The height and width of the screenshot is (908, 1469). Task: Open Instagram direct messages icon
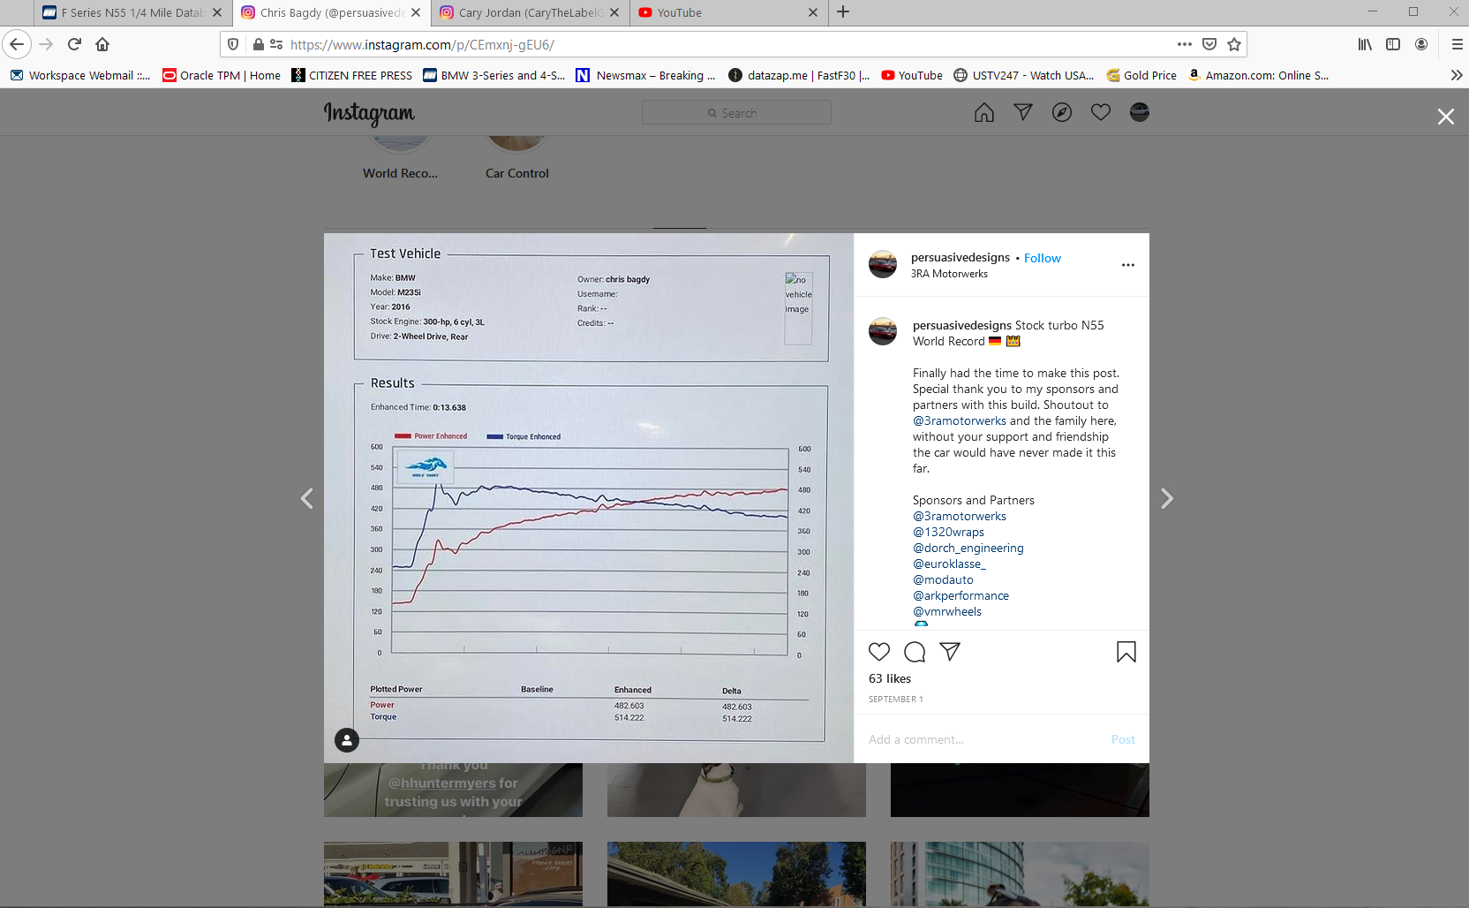[1023, 112]
